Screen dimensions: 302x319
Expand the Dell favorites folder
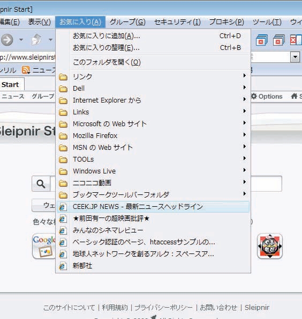pos(153,89)
